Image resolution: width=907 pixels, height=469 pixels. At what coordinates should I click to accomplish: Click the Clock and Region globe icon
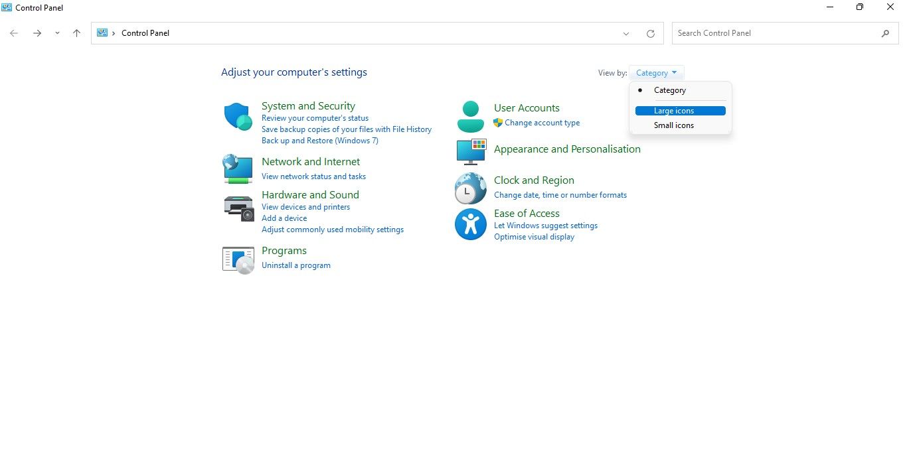tap(471, 188)
